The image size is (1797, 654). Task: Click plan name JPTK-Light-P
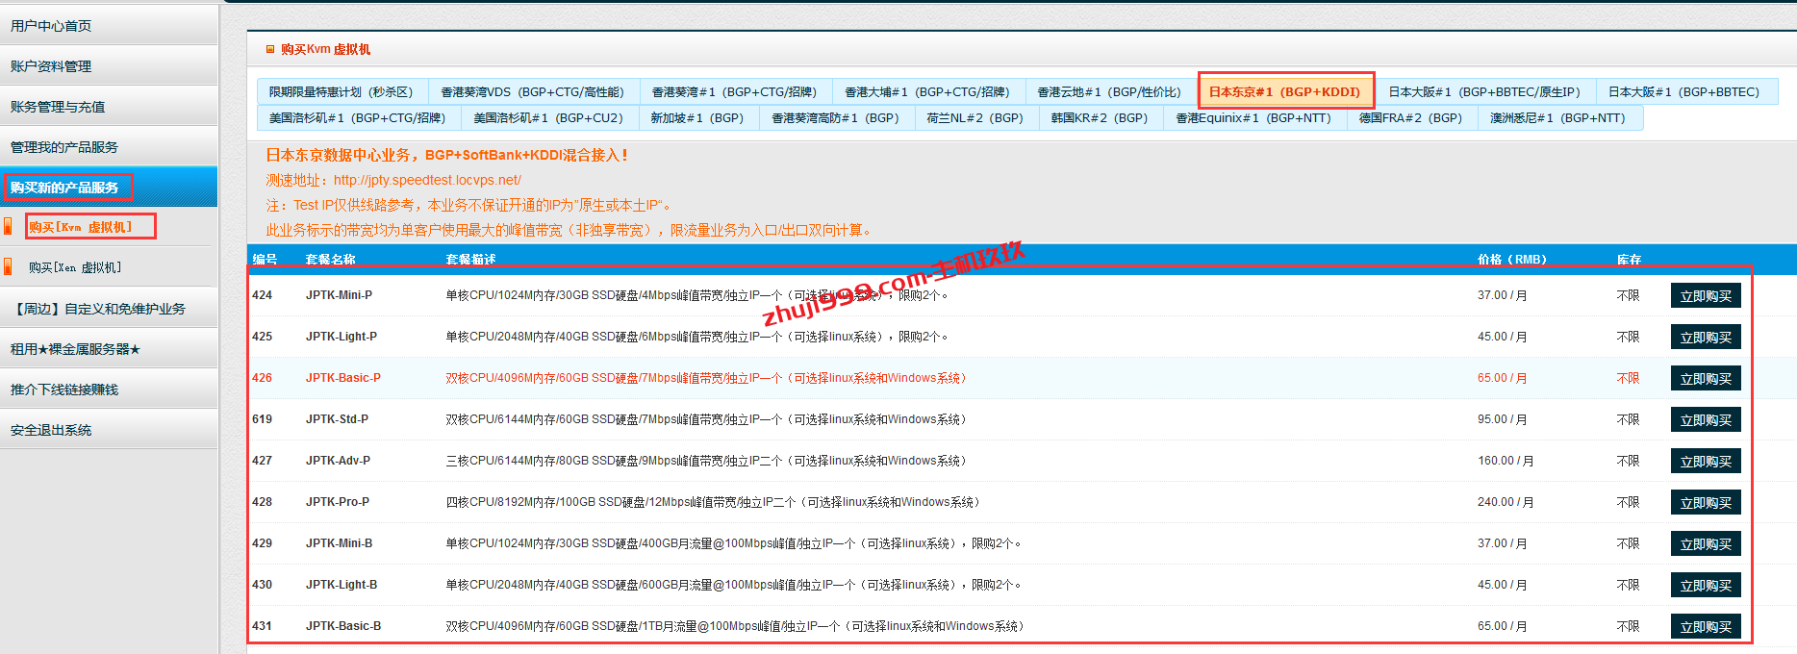[342, 337]
